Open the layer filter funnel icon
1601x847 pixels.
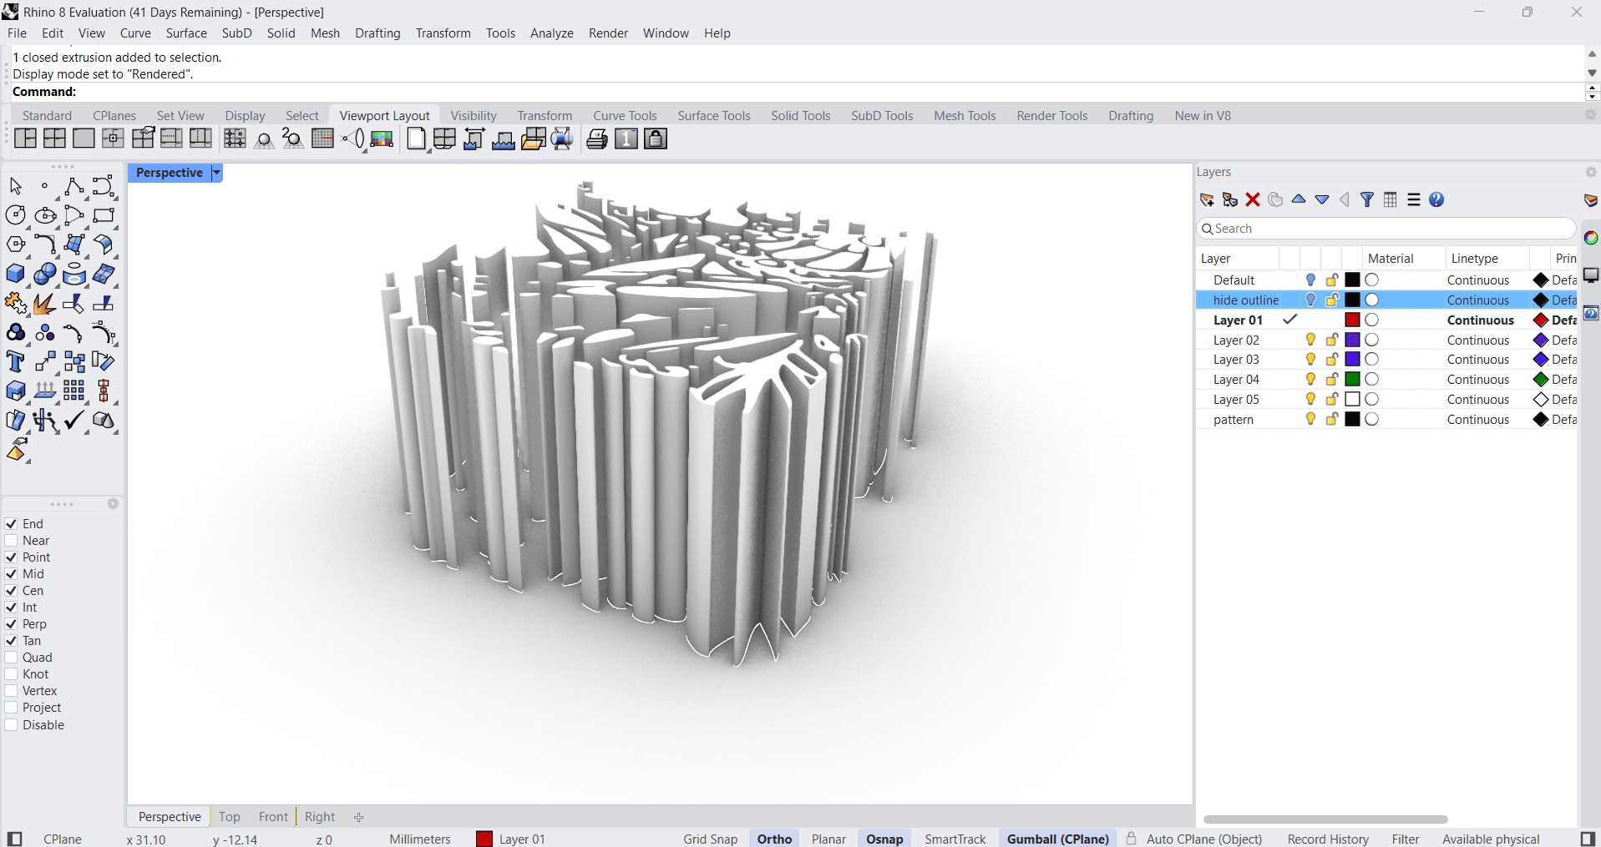[1367, 199]
